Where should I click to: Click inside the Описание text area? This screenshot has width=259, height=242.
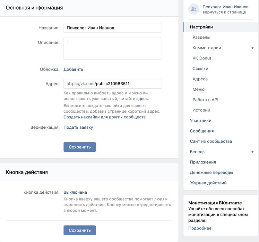point(112,49)
